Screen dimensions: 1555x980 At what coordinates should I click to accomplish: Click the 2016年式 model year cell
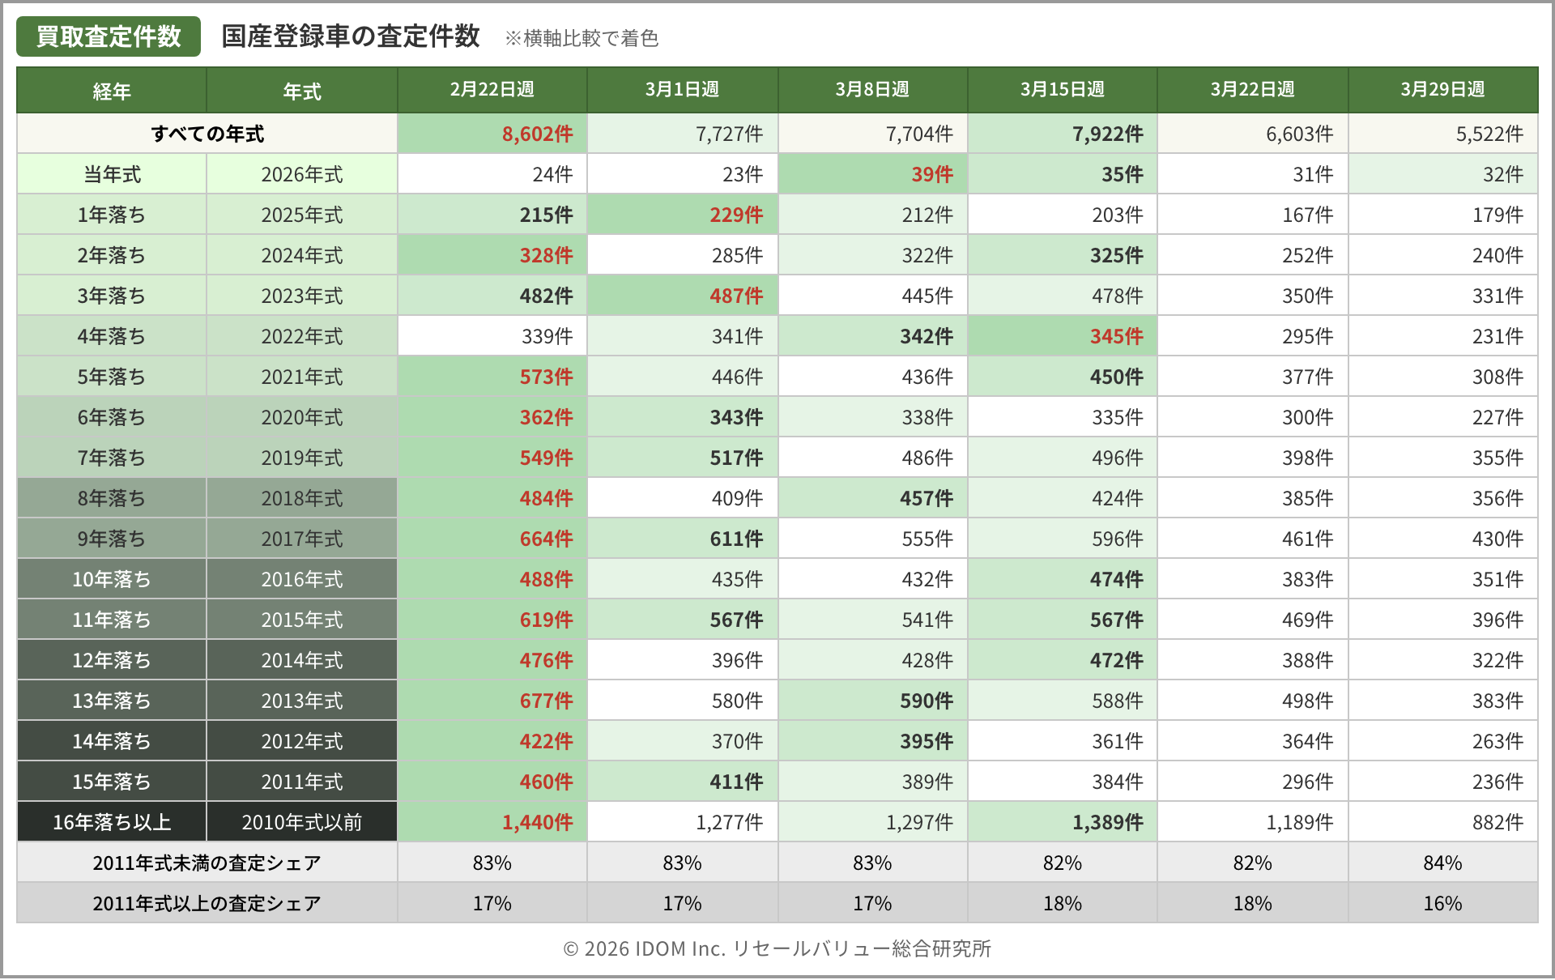[302, 579]
